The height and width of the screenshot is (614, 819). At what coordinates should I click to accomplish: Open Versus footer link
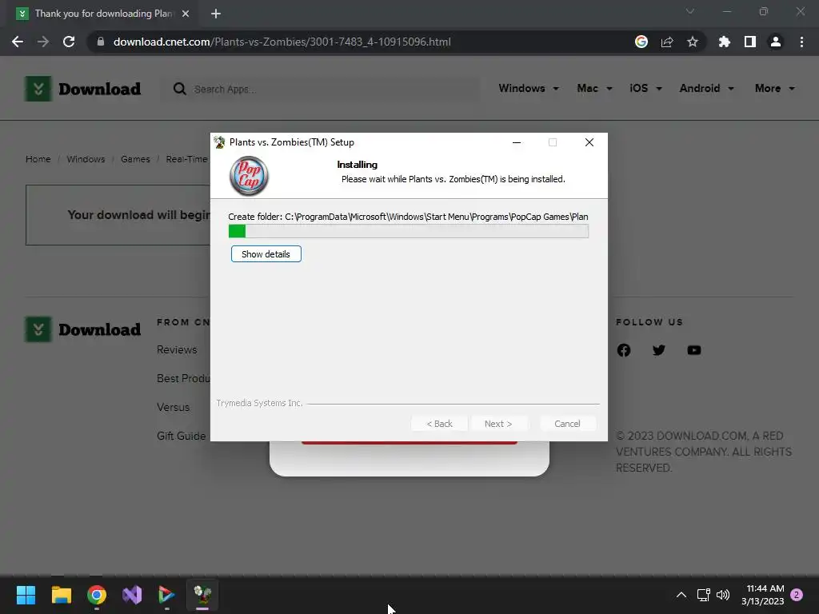(173, 407)
